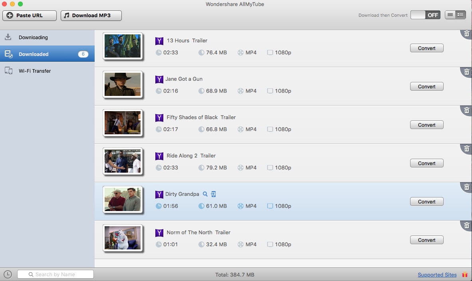Select the Downloaded section
This screenshot has height=281, width=472.
47,54
